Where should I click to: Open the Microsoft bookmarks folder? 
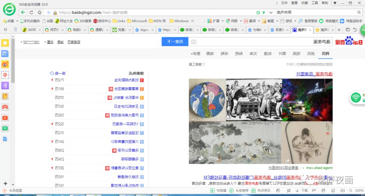[x=137, y=21]
